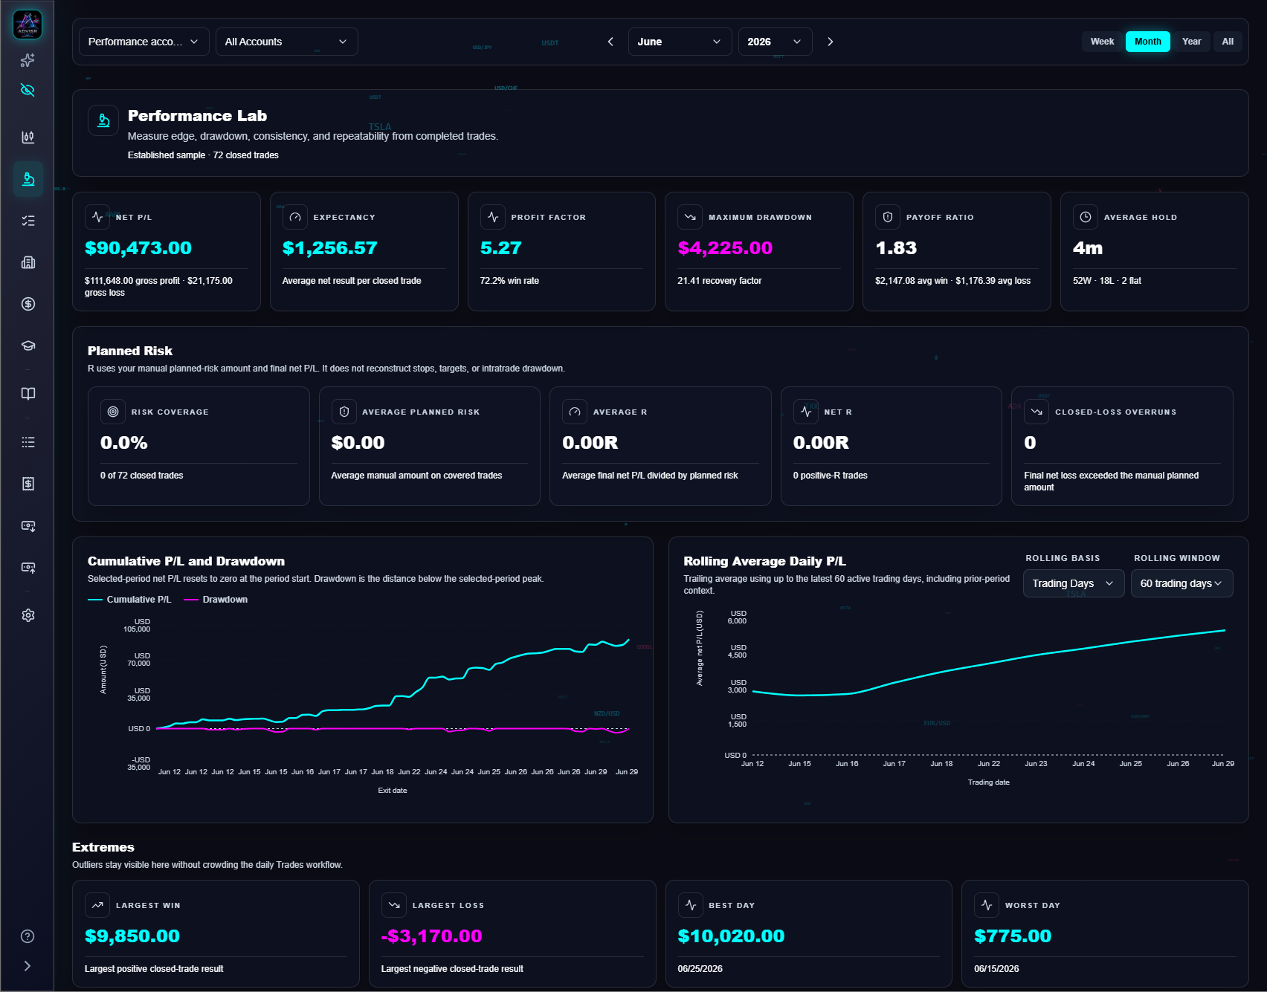This screenshot has width=1267, height=992.
Task: Open the checklist sidebar icon
Action: [28, 221]
